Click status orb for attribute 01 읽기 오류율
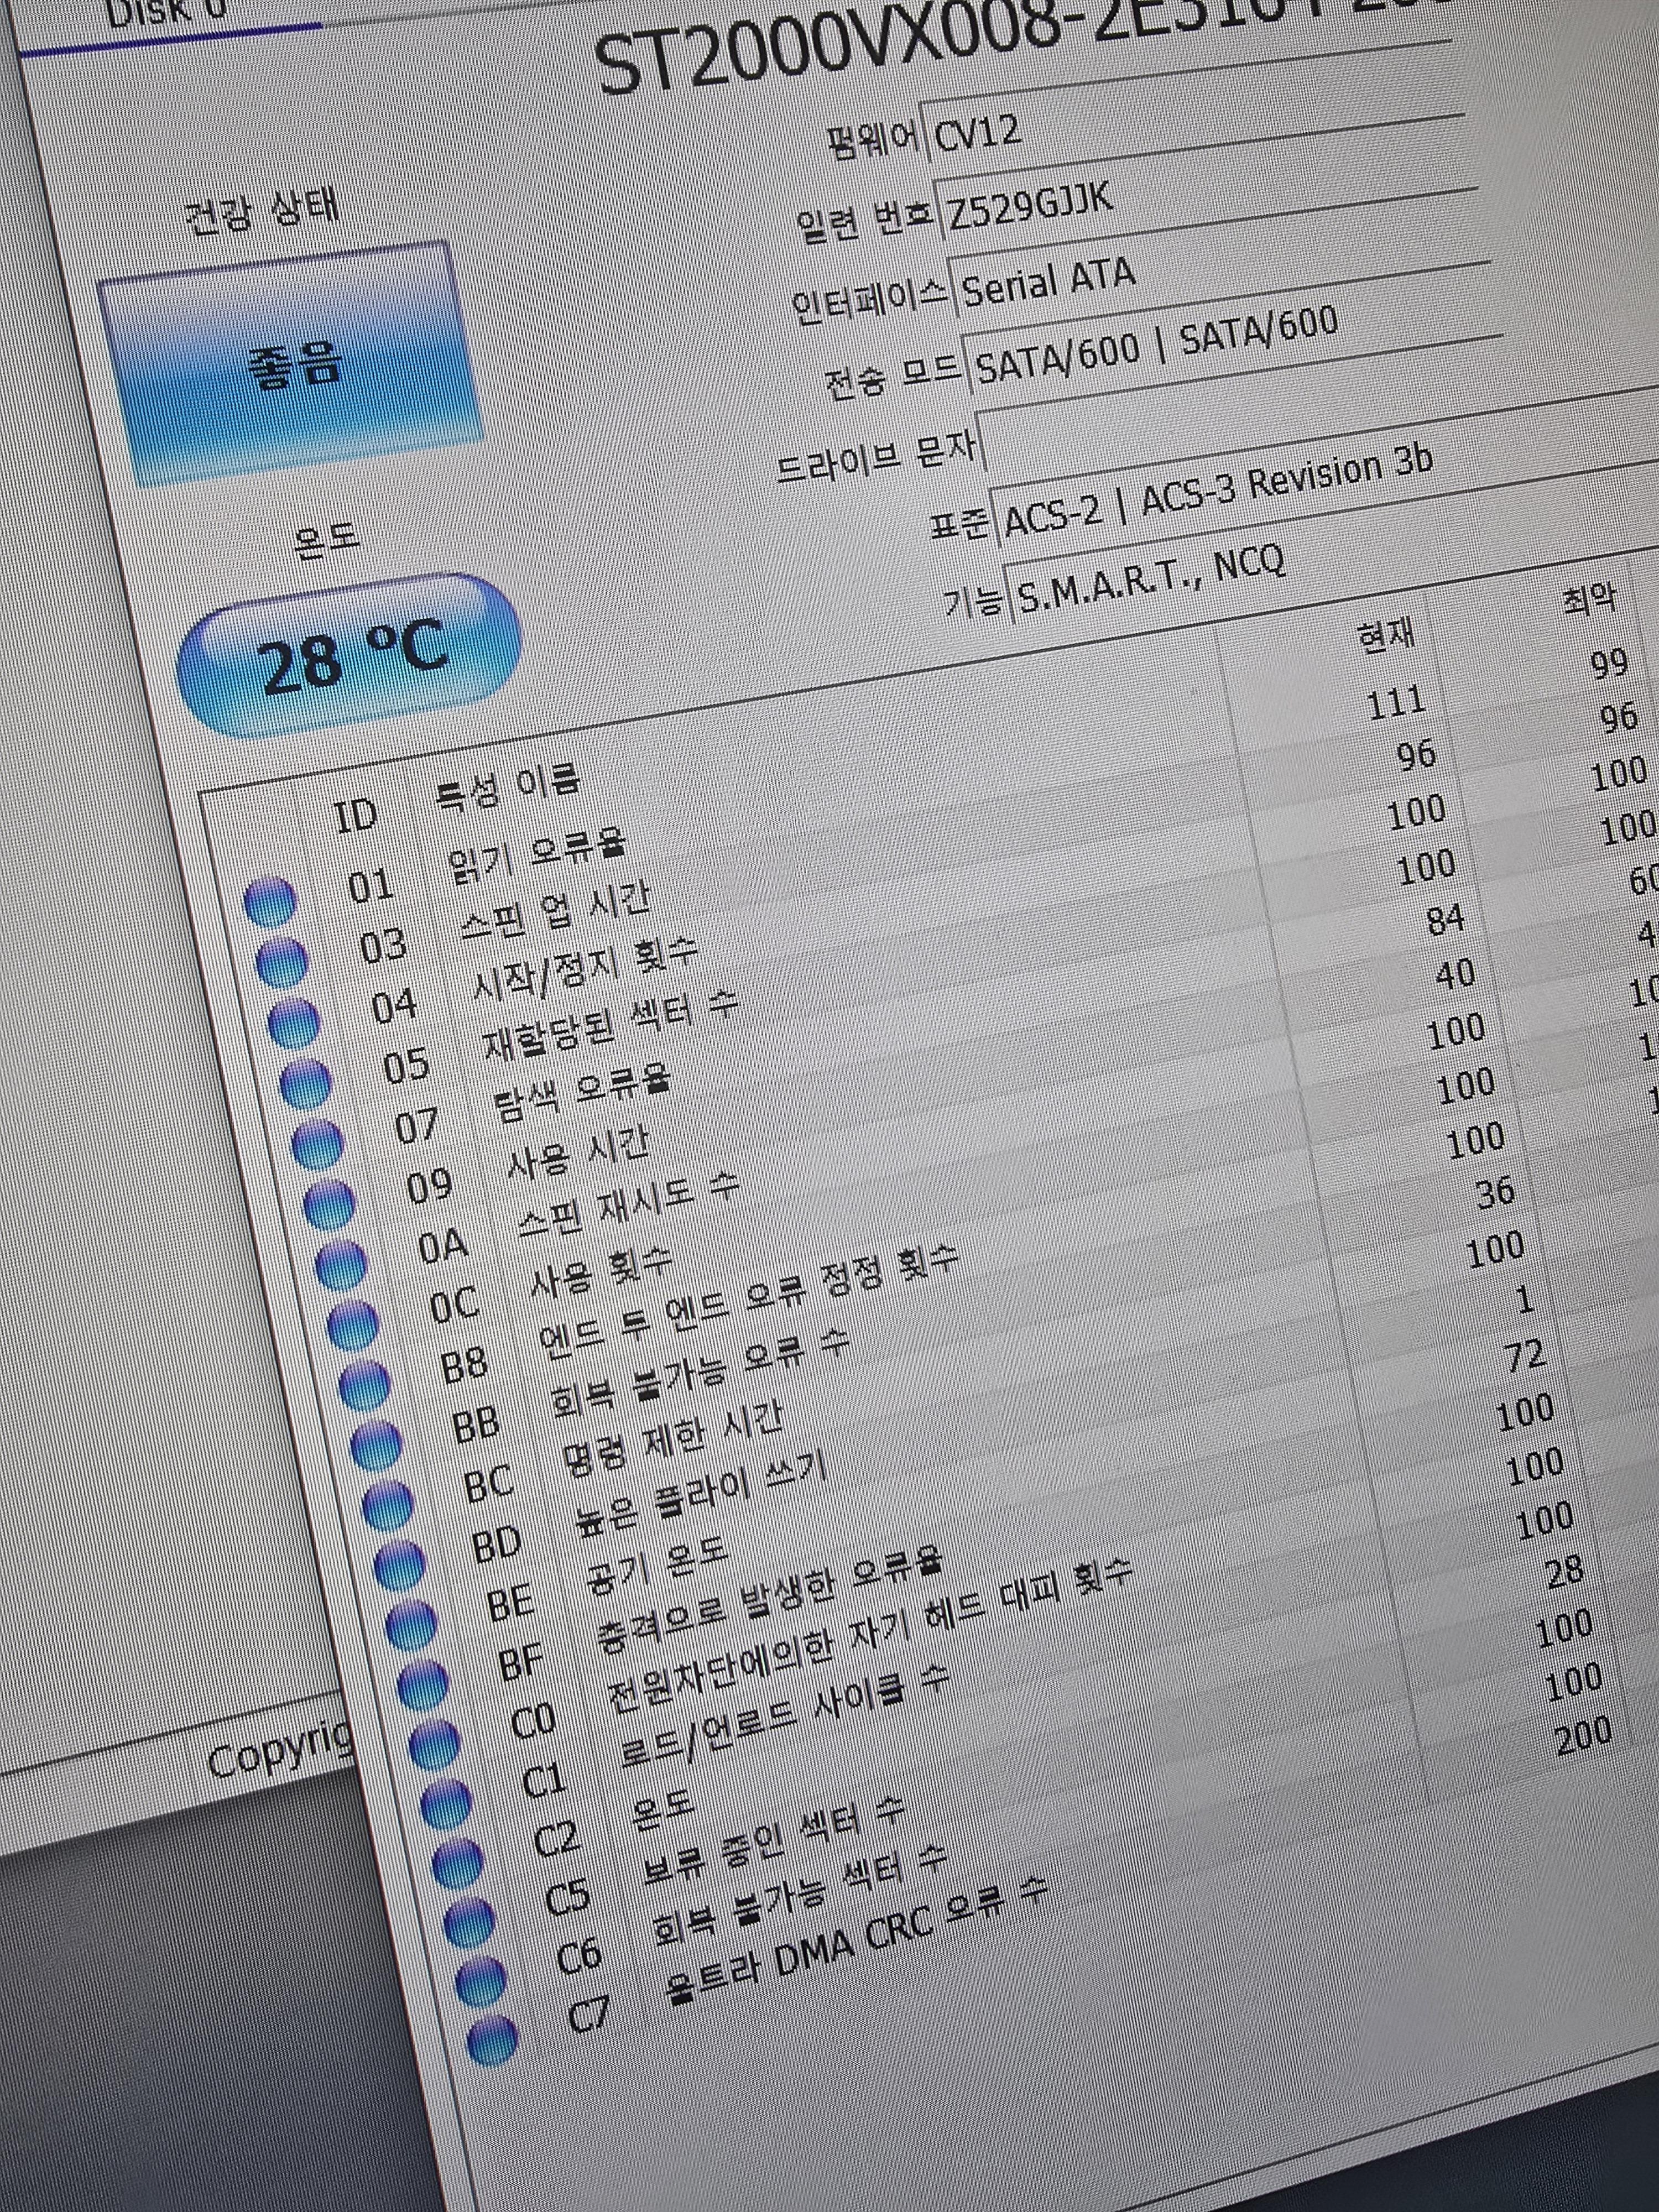 269,902
